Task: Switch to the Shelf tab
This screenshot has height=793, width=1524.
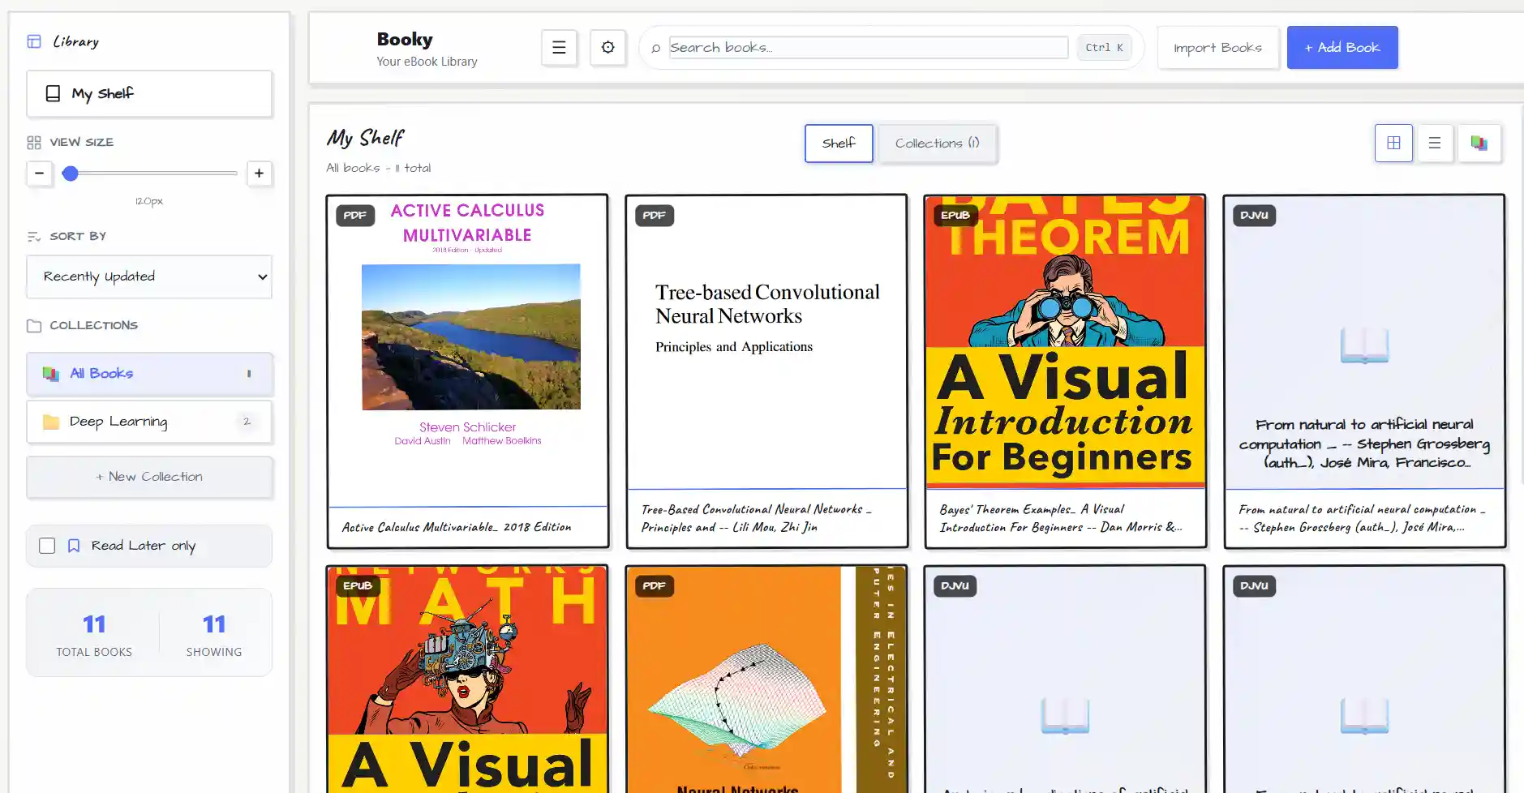Action: 839,144
